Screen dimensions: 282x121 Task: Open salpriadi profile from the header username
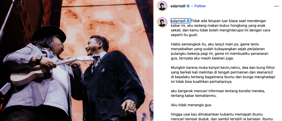(178, 6)
